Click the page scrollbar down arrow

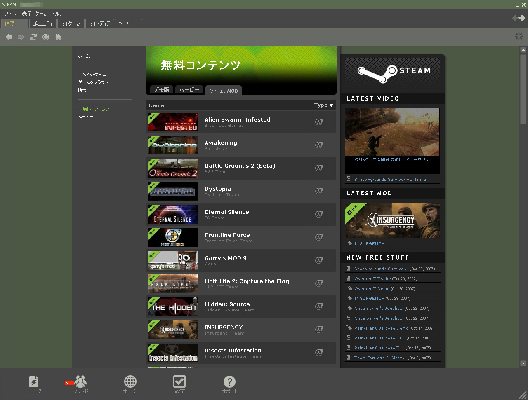(523, 363)
